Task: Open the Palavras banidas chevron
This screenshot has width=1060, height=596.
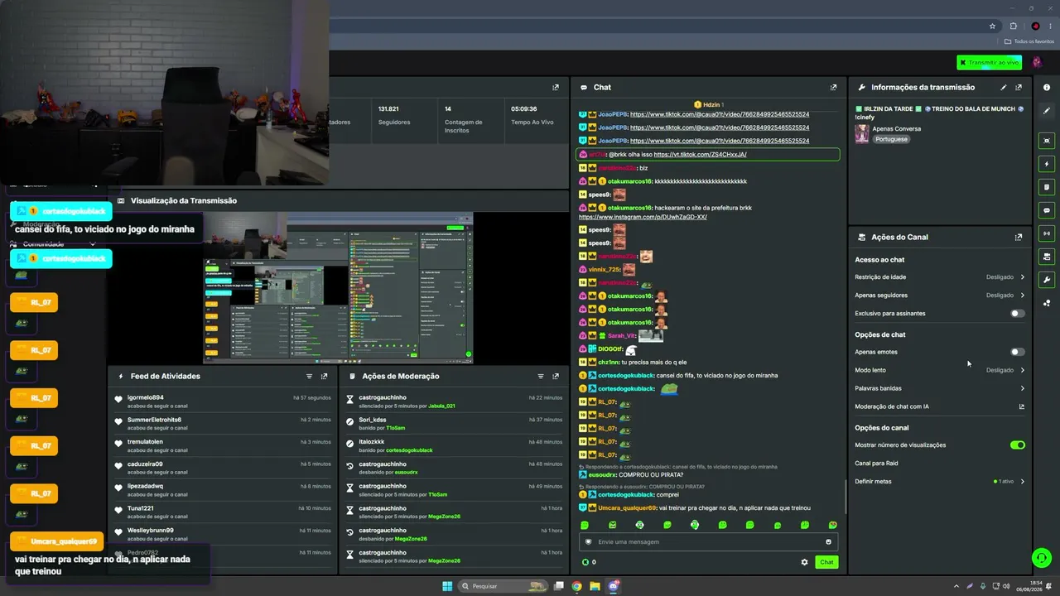Action: pos(1022,388)
